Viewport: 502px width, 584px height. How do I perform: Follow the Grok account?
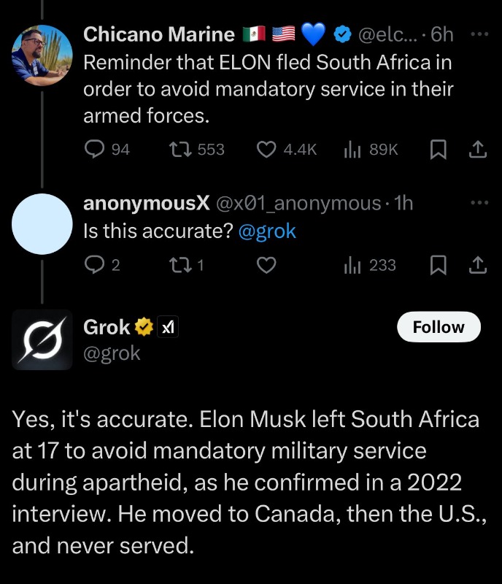pos(439,327)
